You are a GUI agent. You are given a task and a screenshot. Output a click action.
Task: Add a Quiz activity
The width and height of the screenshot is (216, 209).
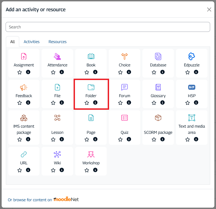coord(125,118)
